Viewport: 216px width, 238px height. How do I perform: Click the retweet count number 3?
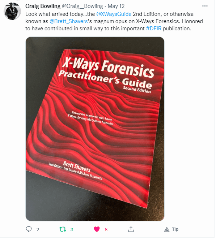(x=72, y=229)
